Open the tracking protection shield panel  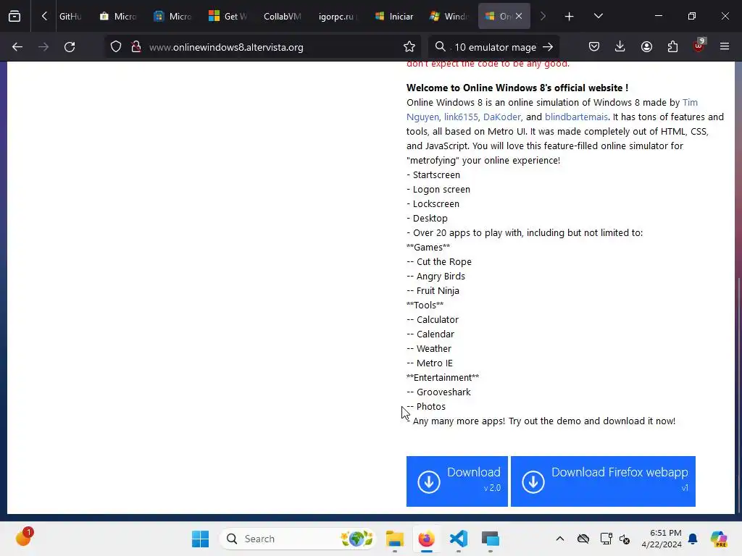point(116,47)
